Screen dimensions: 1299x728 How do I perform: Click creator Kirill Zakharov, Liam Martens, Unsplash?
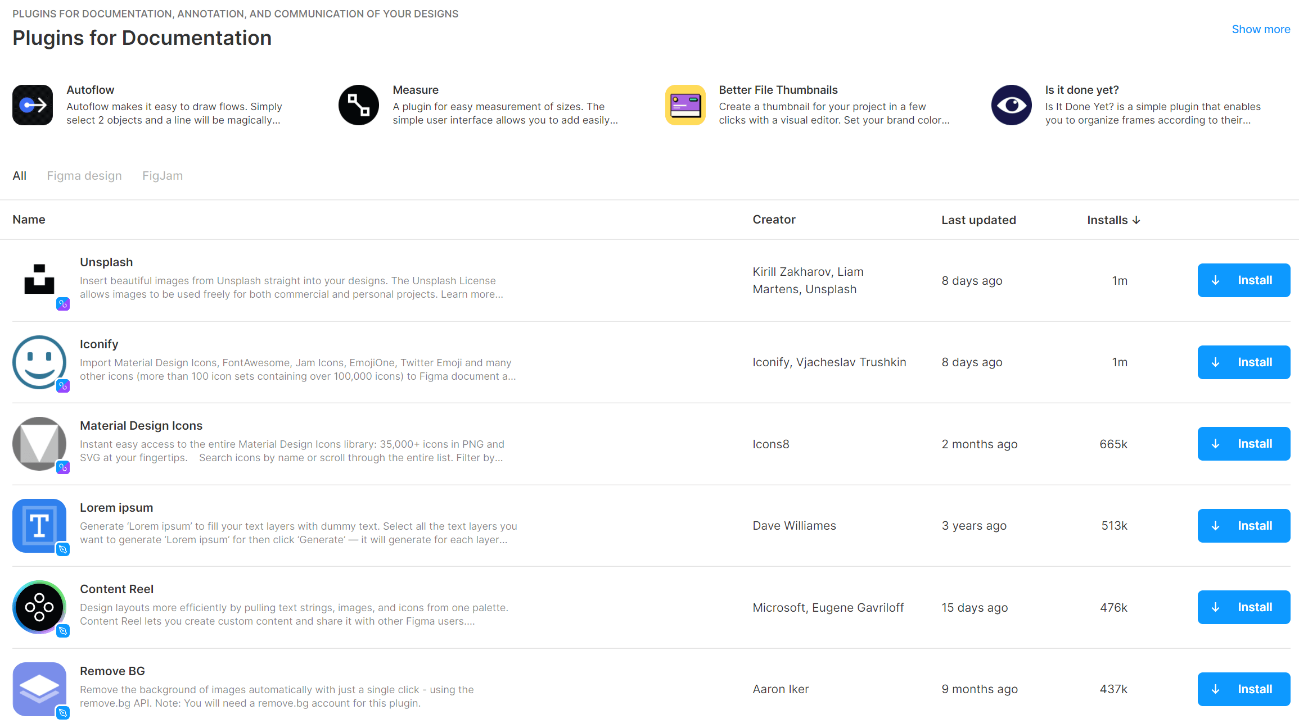[808, 280]
